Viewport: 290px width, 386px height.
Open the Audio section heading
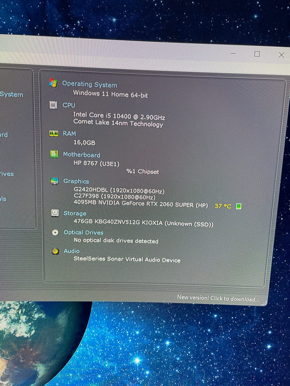(x=72, y=251)
